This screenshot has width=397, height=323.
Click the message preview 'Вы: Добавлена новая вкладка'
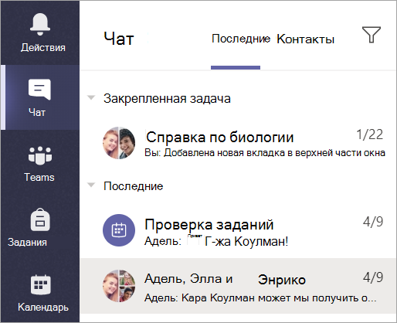coord(265,153)
